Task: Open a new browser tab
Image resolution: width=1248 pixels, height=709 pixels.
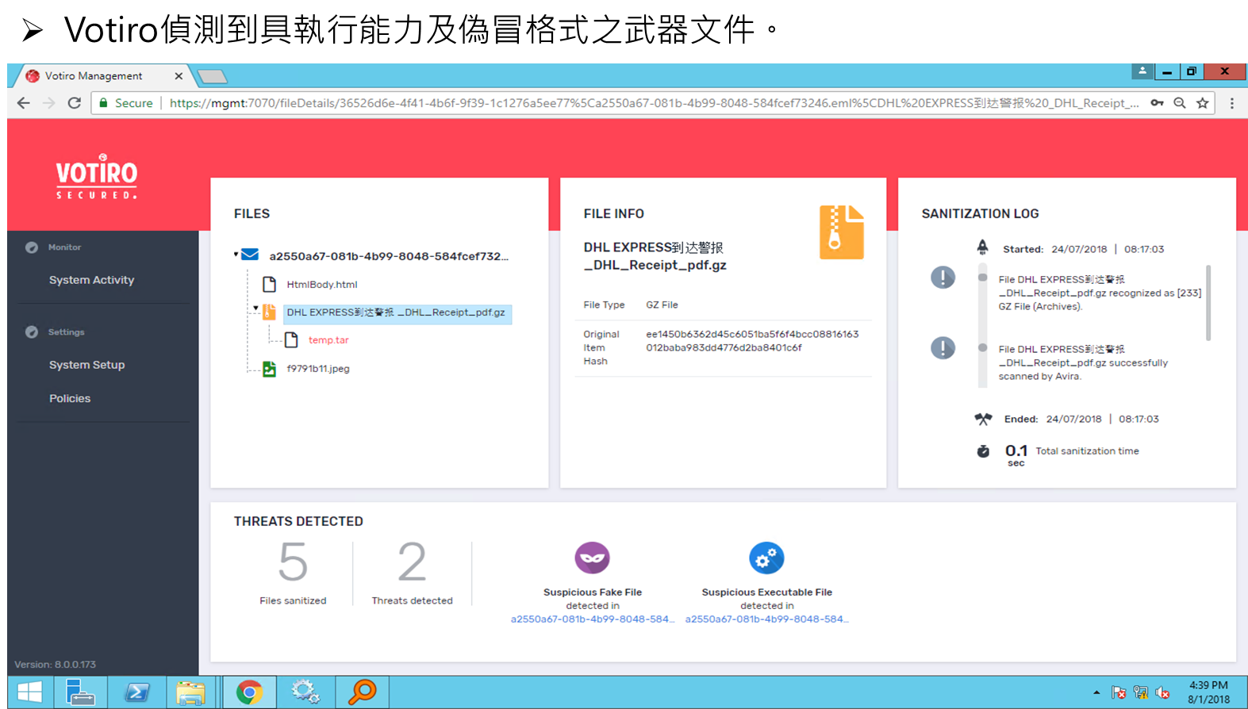Action: [x=213, y=76]
